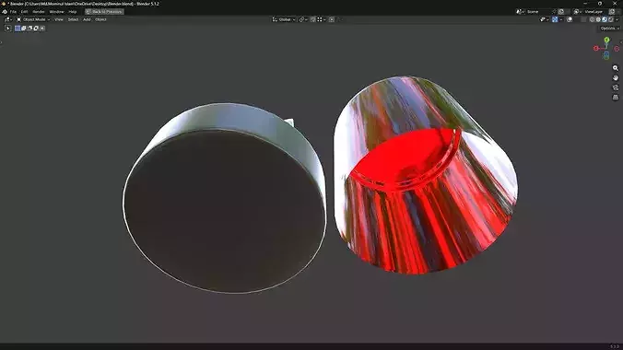The image size is (623, 350).
Task: Open the Global transform orientation dropdown
Action: click(284, 19)
